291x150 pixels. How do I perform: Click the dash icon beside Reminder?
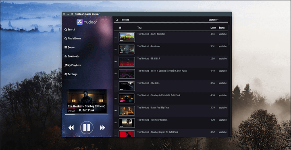[116, 49]
